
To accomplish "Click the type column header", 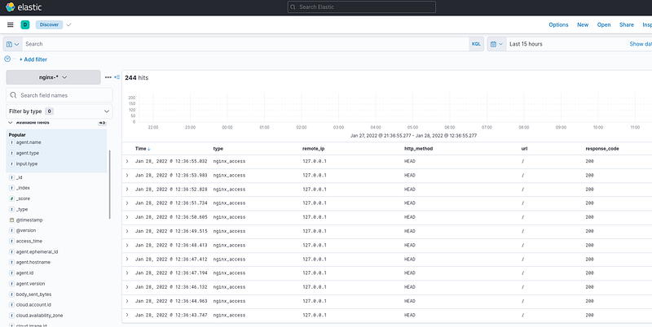I will 218,149.
